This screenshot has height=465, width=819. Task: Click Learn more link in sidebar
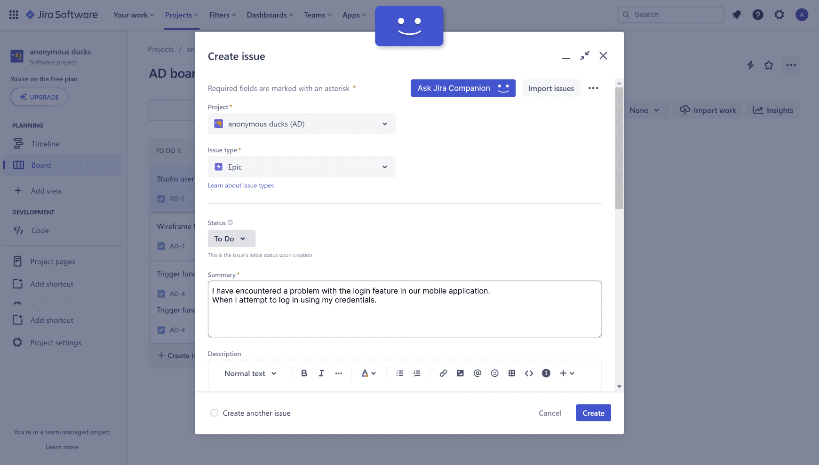(62, 447)
